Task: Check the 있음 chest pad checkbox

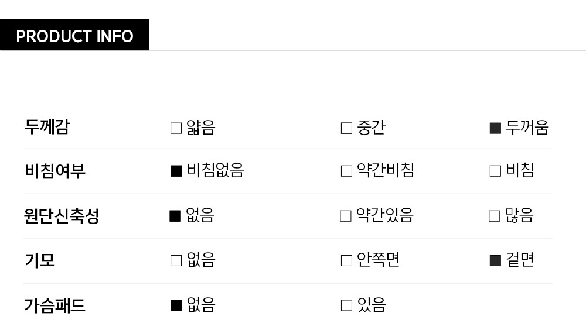Action: coord(346,305)
